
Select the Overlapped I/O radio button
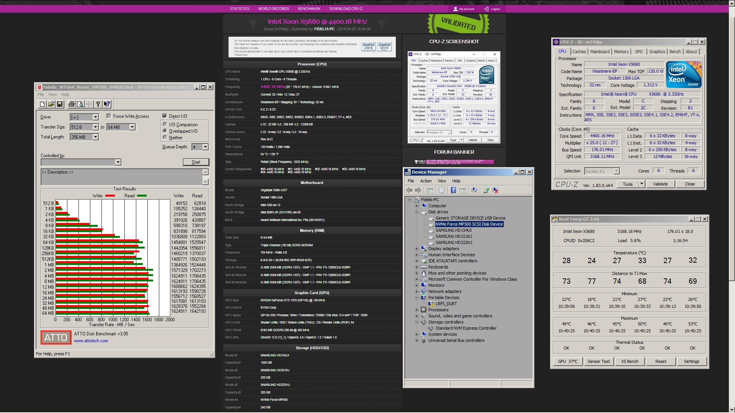click(x=165, y=131)
